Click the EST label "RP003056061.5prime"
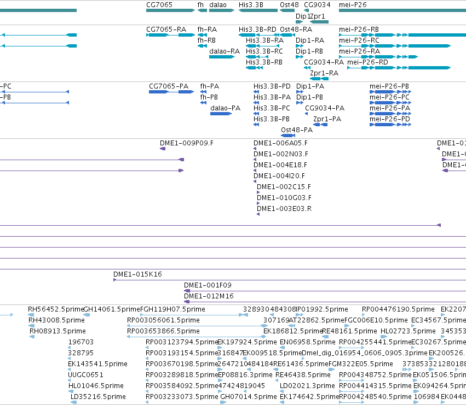 point(163,320)
